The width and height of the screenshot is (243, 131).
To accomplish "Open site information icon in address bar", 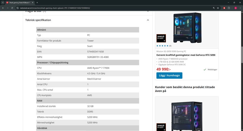I will [17, 8].
